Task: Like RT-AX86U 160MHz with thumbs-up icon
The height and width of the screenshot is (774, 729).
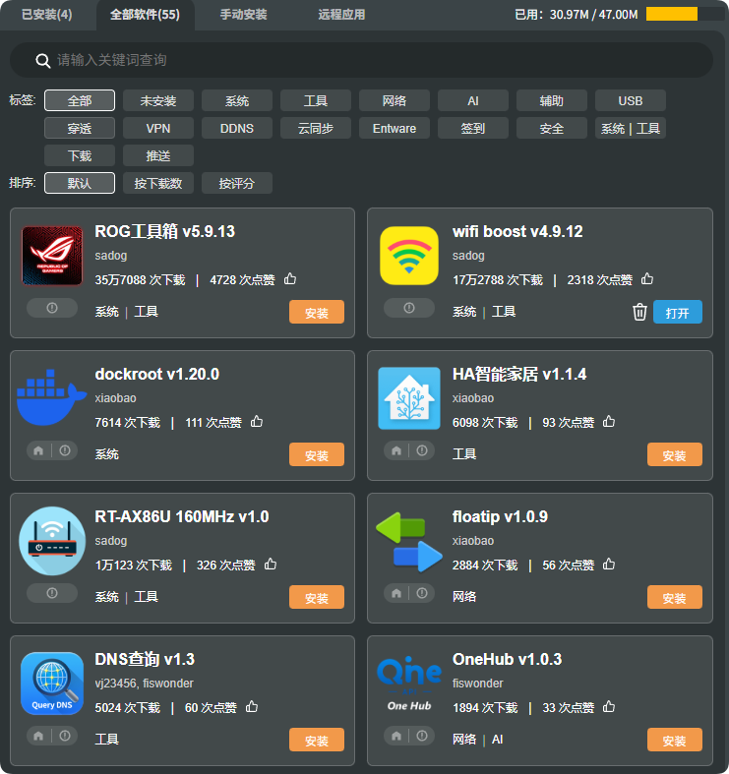Action: point(271,564)
